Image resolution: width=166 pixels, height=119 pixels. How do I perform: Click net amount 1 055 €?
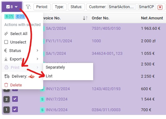click(x=148, y=54)
